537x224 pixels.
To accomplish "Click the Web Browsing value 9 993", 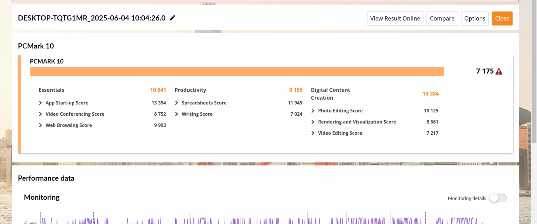I will point(160,125).
